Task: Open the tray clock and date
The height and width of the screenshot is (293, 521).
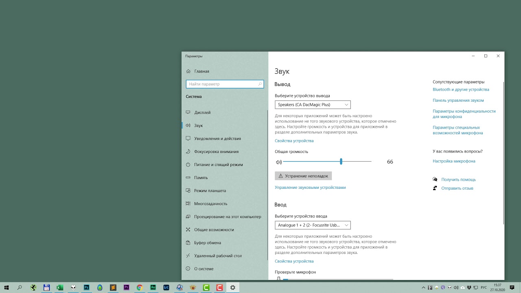Action: coord(497,287)
